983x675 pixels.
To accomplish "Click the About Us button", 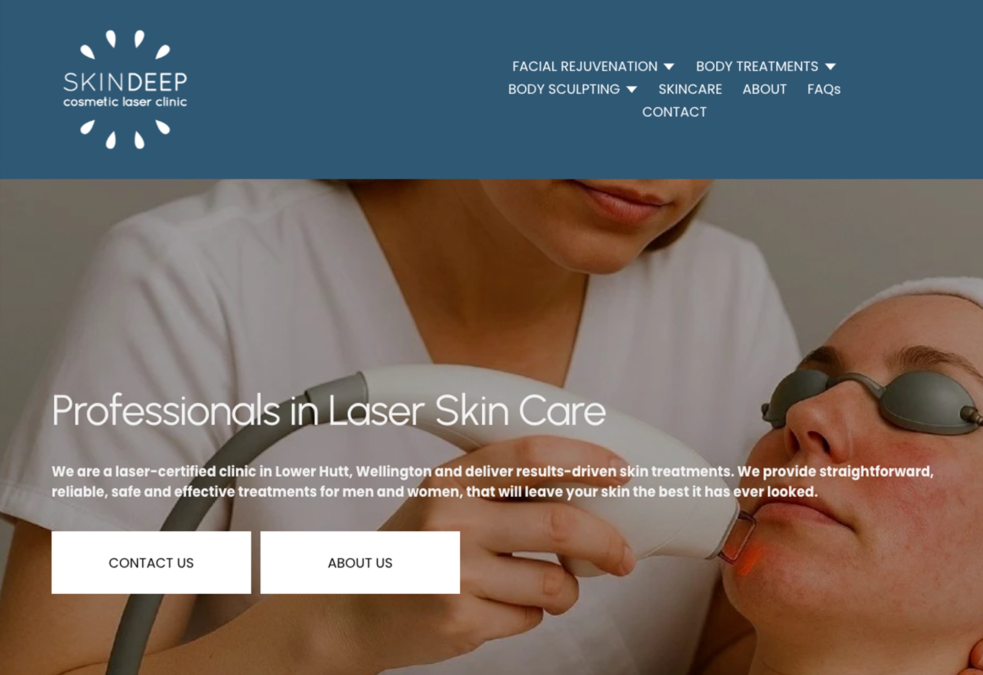I will [x=360, y=562].
